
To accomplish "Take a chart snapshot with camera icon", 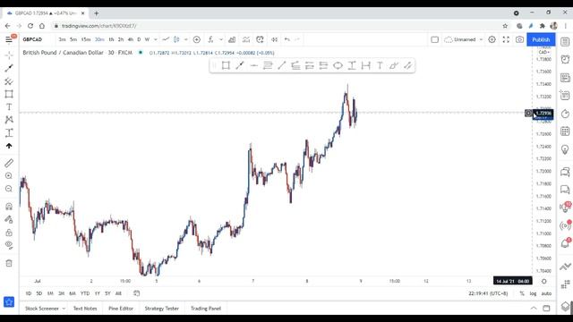I will click(519, 39).
